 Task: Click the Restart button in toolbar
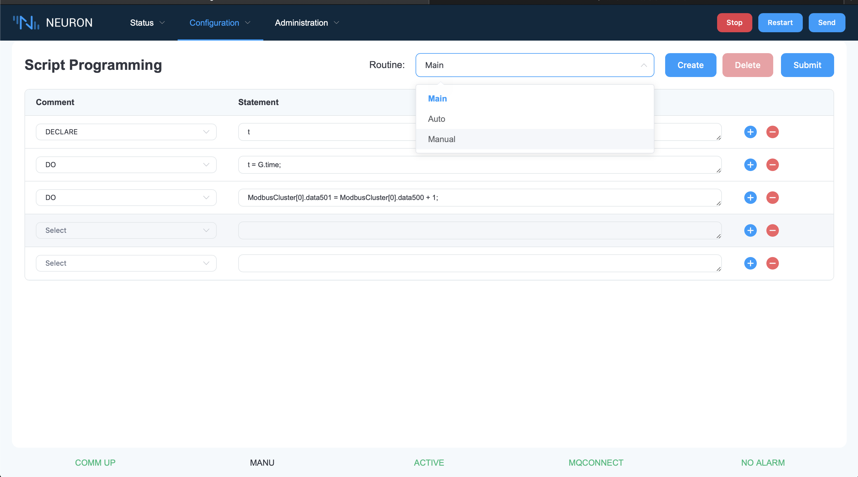[780, 23]
